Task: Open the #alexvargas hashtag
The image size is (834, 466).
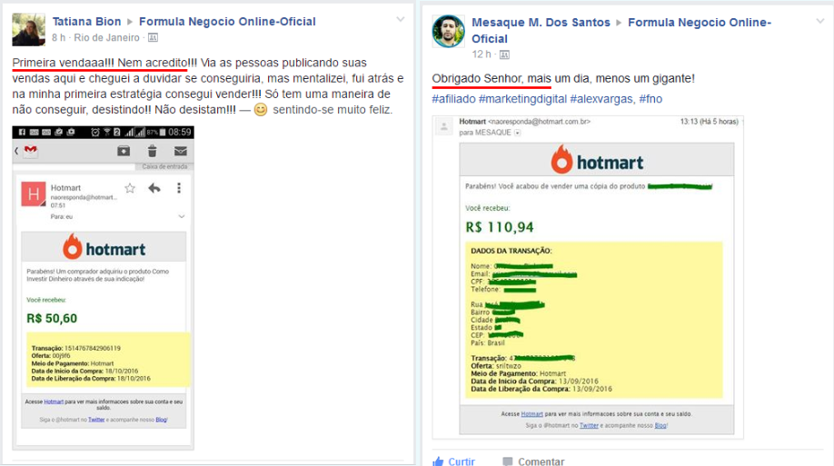Action: (603, 99)
